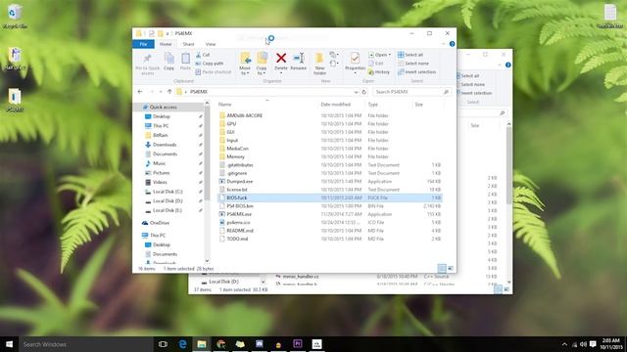The width and height of the screenshot is (627, 352).
Task: Click Copy path in the ribbon
Action: click(210, 64)
